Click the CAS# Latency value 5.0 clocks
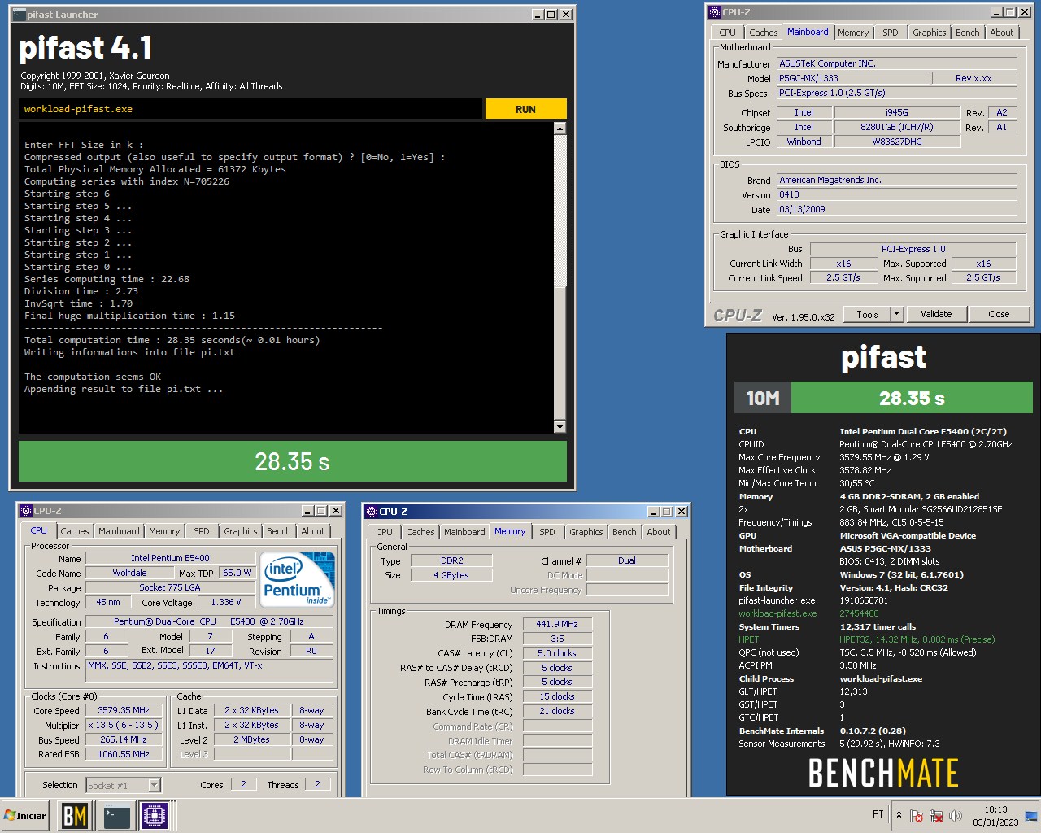 click(557, 653)
